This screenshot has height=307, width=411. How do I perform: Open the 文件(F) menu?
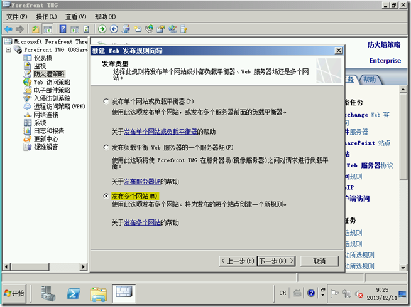pyautogui.click(x=17, y=17)
